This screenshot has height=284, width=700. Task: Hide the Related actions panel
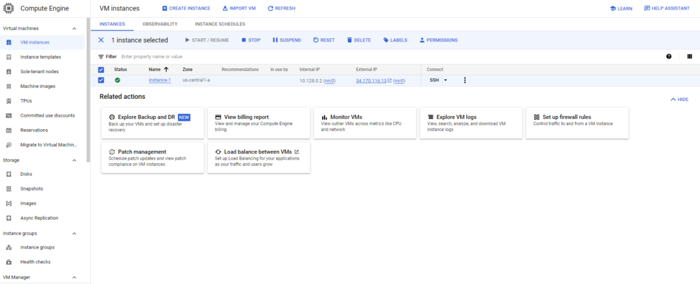tap(679, 100)
